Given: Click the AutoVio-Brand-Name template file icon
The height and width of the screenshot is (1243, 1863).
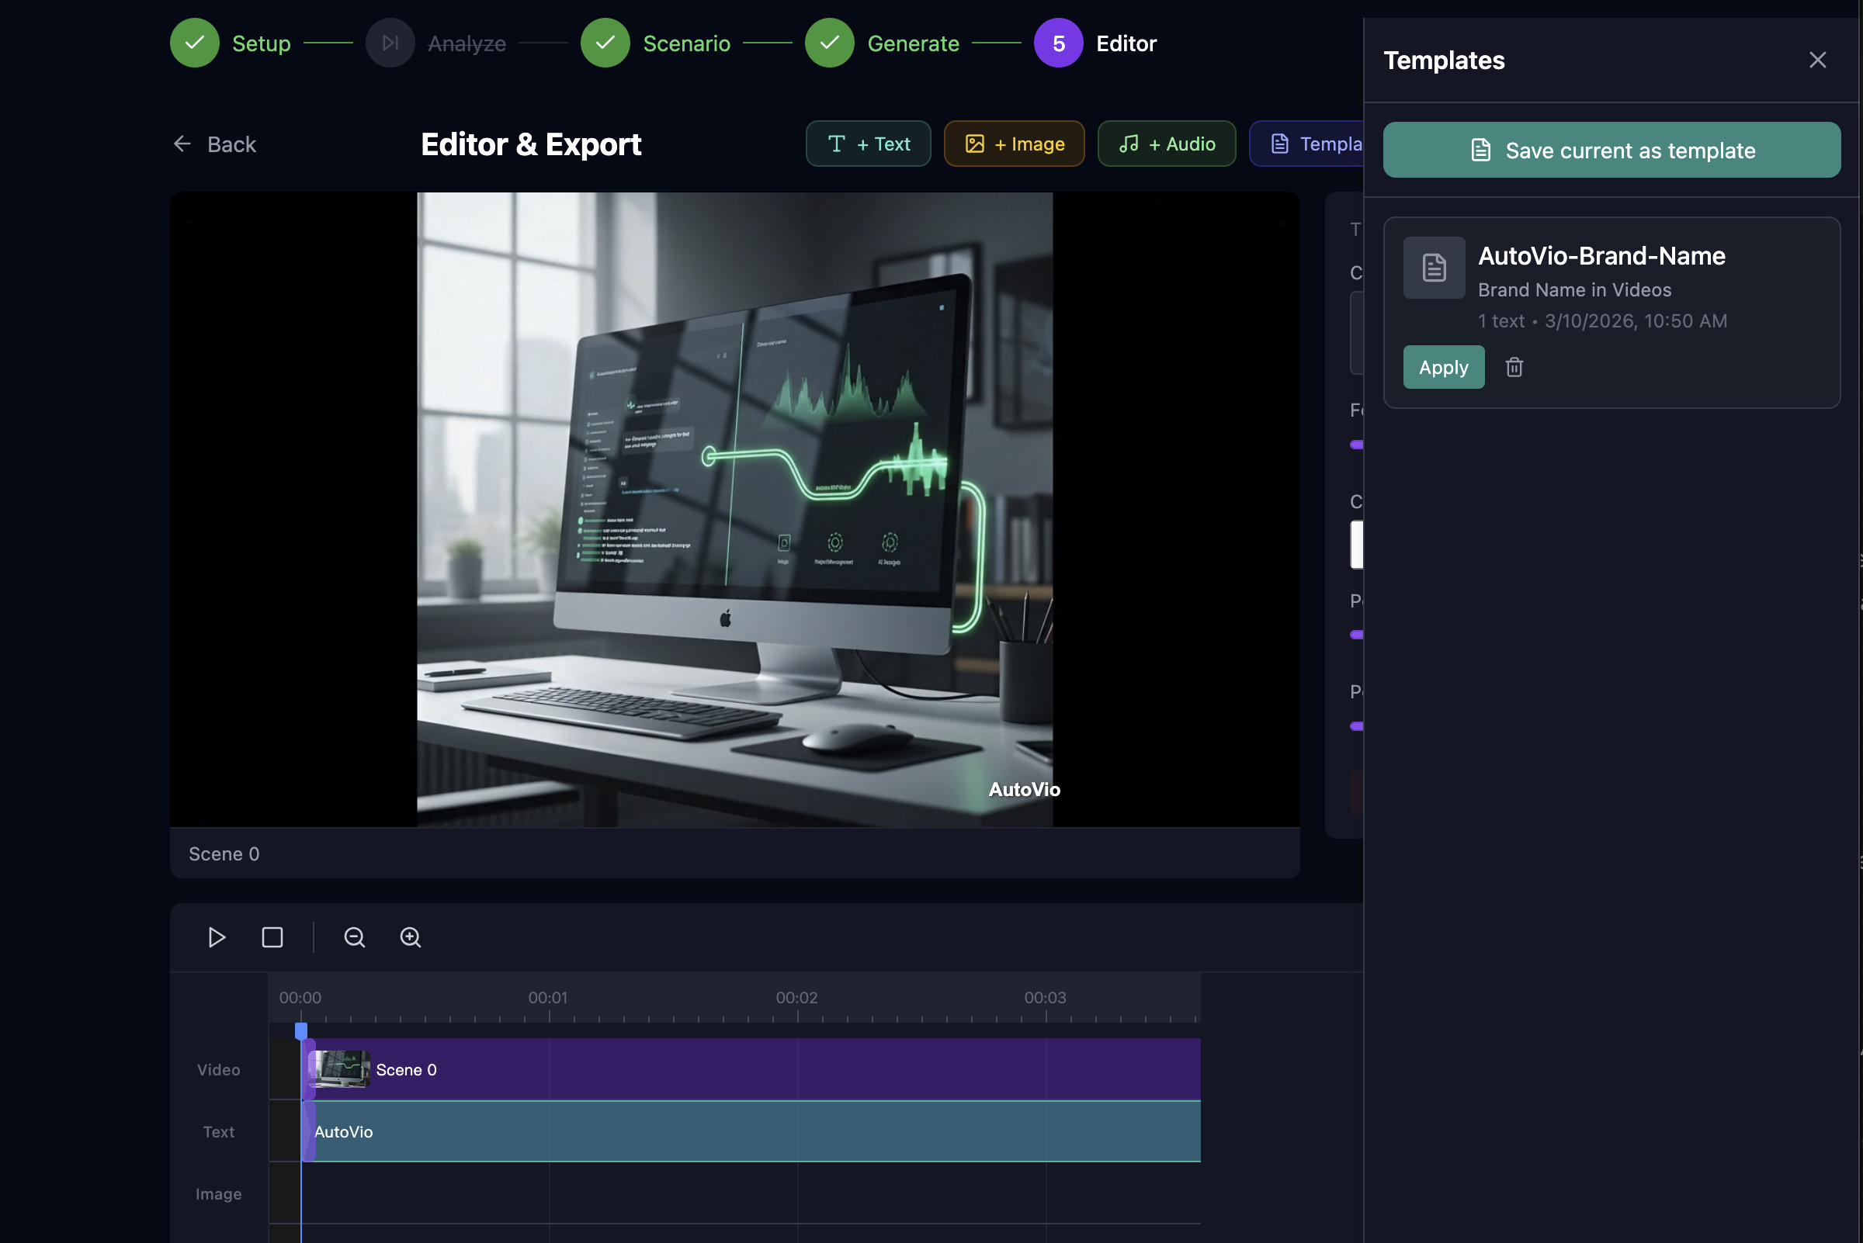Looking at the screenshot, I should tap(1433, 268).
